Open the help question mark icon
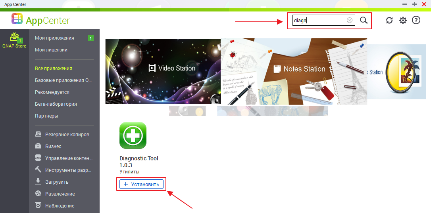This screenshot has height=213, width=431. point(416,20)
